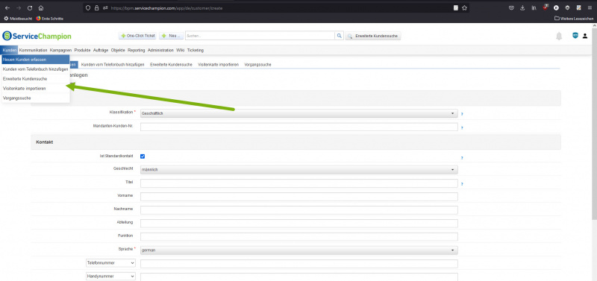The image size is (597, 281).
Task: Open the Kommunikation menu
Action: (x=33, y=50)
